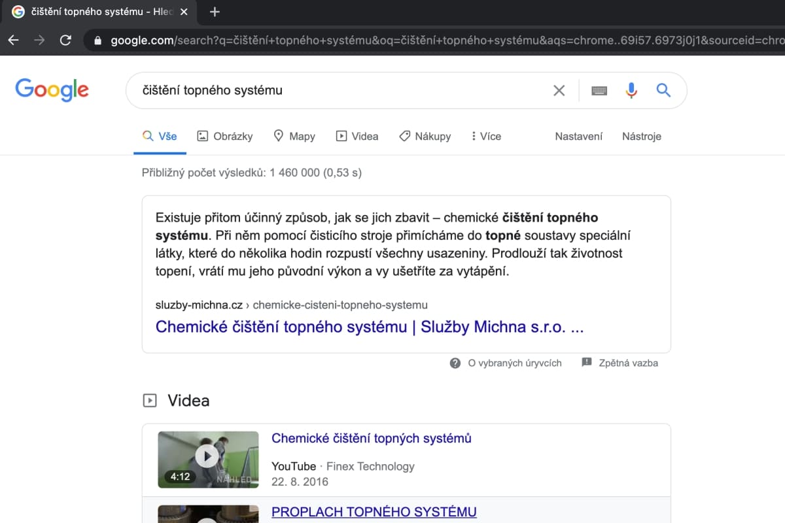Expand the Více more options menu

tap(485, 136)
